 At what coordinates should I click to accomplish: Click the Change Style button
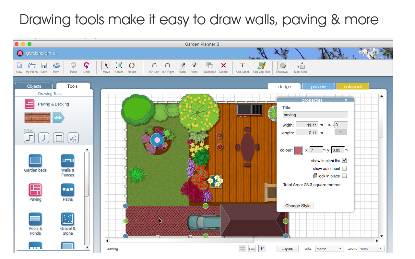tap(298, 206)
